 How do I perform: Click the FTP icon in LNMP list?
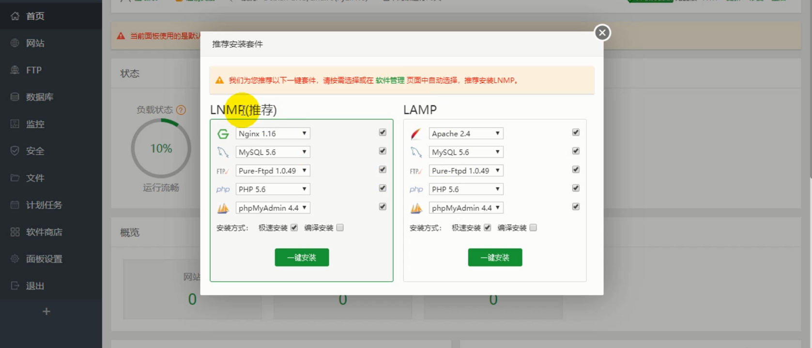click(x=223, y=171)
